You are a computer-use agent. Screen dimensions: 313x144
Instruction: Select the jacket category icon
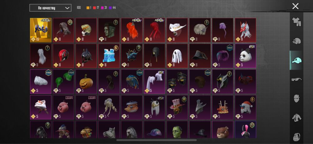tap(297, 118)
